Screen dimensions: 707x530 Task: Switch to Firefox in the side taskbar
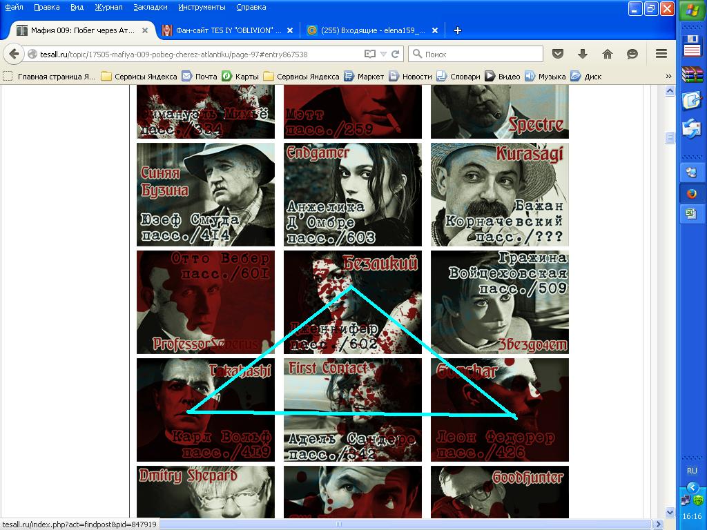pyautogui.click(x=692, y=194)
